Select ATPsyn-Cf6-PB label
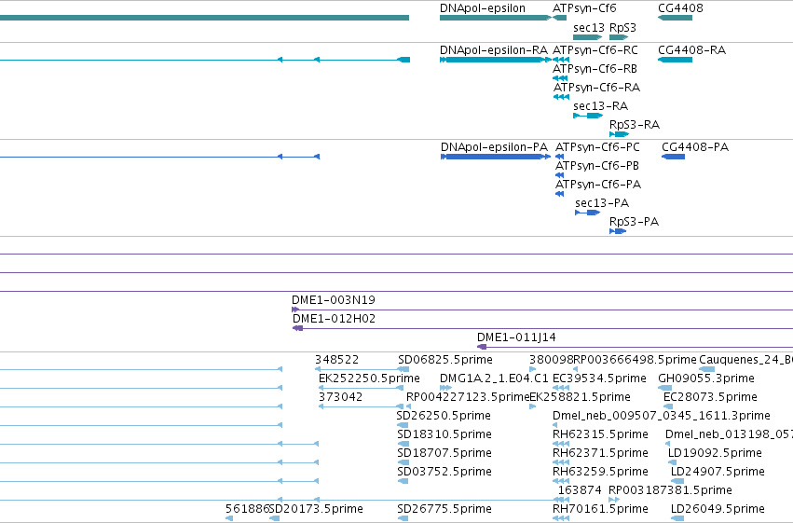 coord(596,166)
